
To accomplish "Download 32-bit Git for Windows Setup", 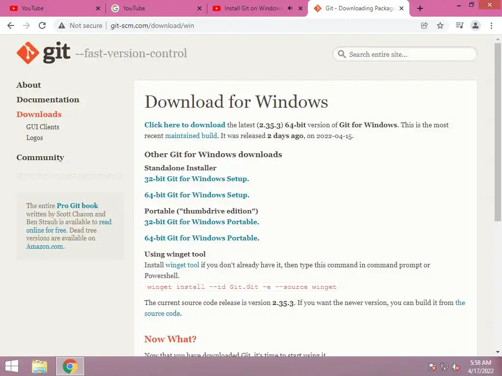I will (196, 179).
